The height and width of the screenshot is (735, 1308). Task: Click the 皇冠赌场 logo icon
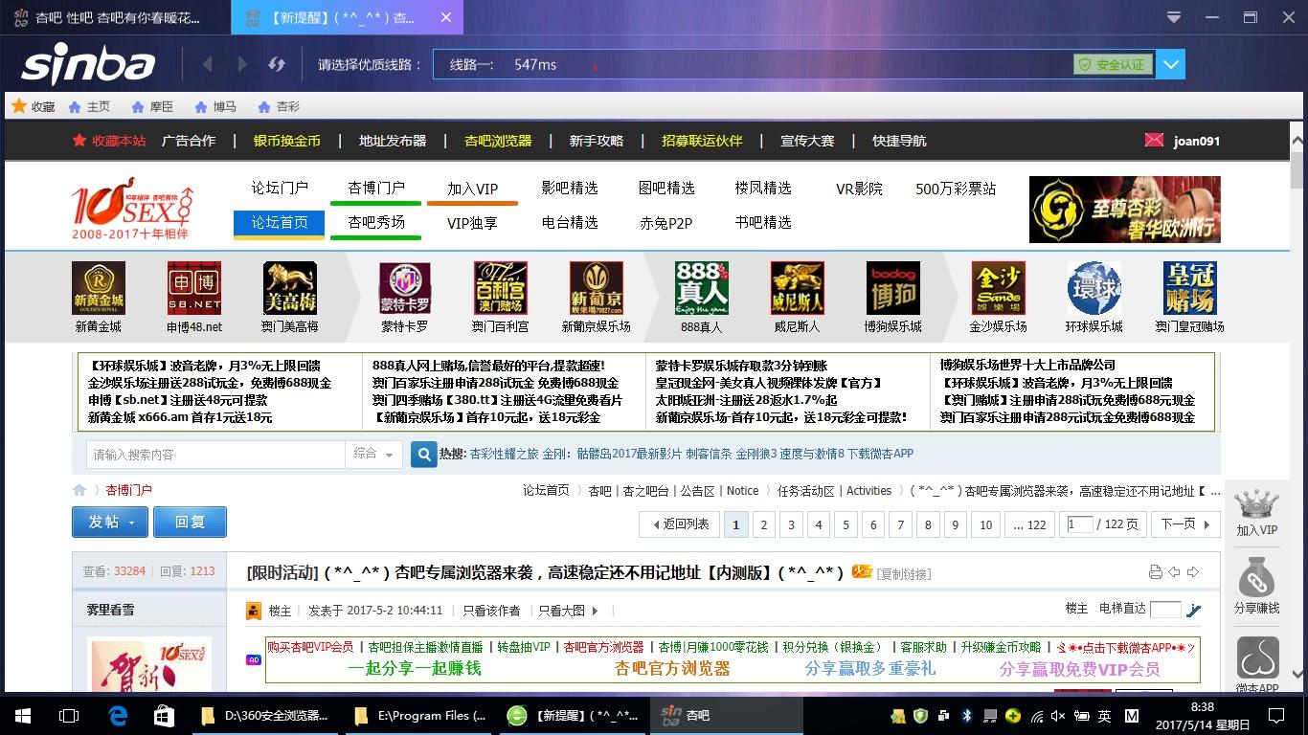point(1190,288)
